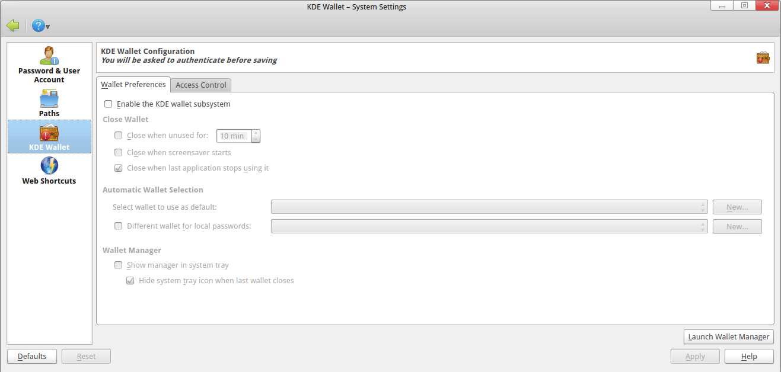Click the 10 min timeout field
Image resolution: width=781 pixels, height=372 pixels.
234,136
